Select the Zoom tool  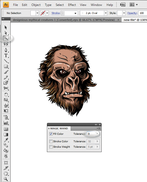click(6, 179)
